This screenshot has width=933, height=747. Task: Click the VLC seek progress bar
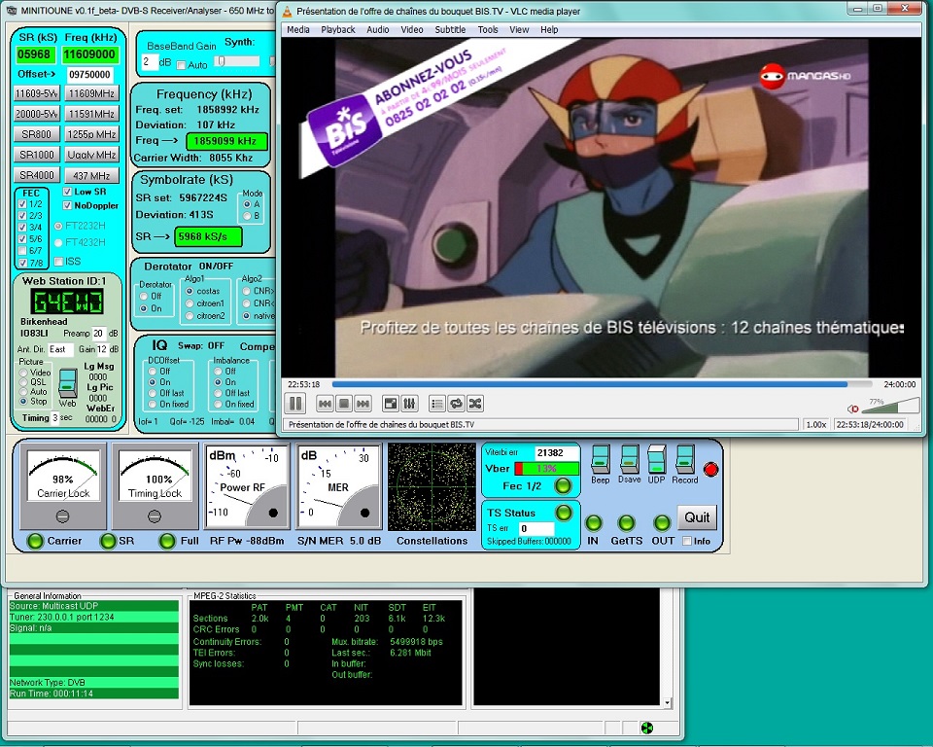coord(602,385)
